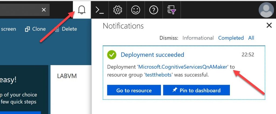The width and height of the screenshot is (276, 114).
Task: Open the Microsoft.CognitiveServicesQnAMaker deployment link
Action: pos(183,67)
